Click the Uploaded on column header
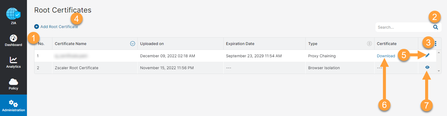Screen dimensions: 447x116 pyautogui.click(x=152, y=44)
